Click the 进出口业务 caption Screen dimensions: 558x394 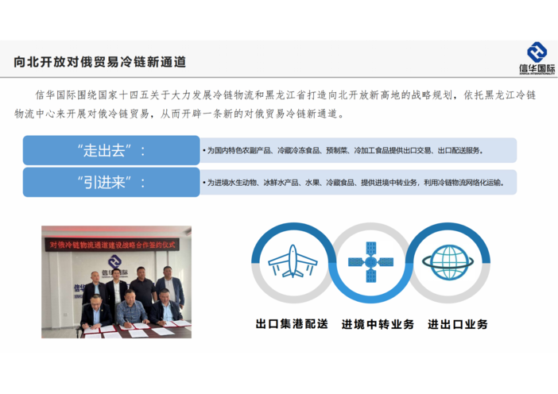point(457,324)
